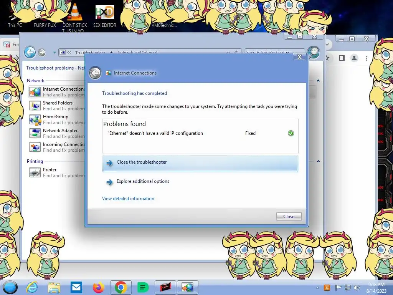This screenshot has width=393, height=295.
Task: Switch to Chrome on the taskbar
Action: (121, 287)
